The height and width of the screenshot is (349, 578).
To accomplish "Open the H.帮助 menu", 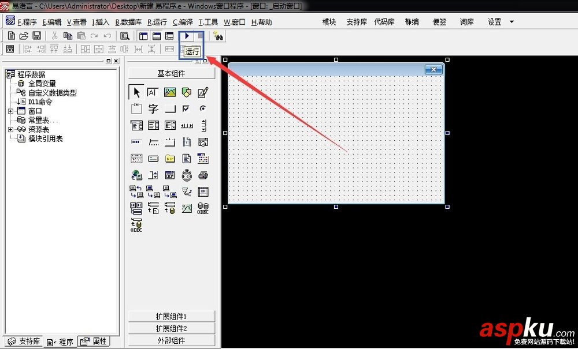I will click(x=262, y=22).
